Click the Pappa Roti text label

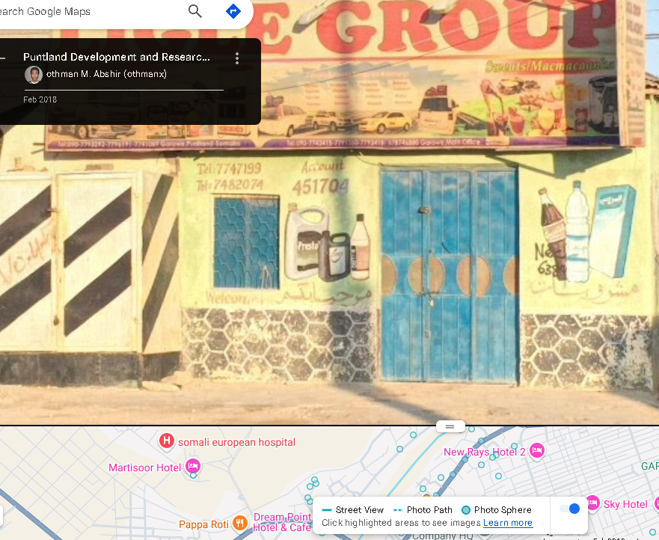pyautogui.click(x=203, y=524)
